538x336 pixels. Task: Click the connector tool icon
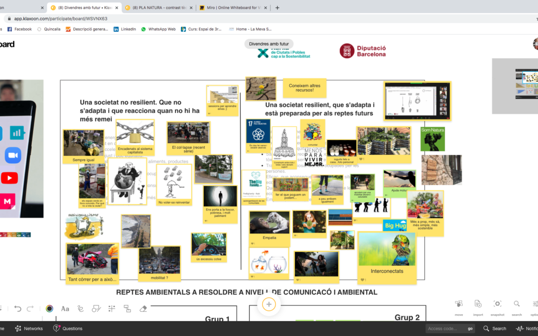click(x=127, y=309)
